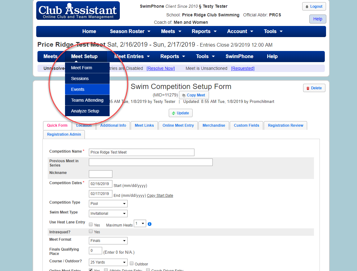The image size is (357, 271).
Task: Log out using the Logout button
Action: pyautogui.click(x=314, y=6)
